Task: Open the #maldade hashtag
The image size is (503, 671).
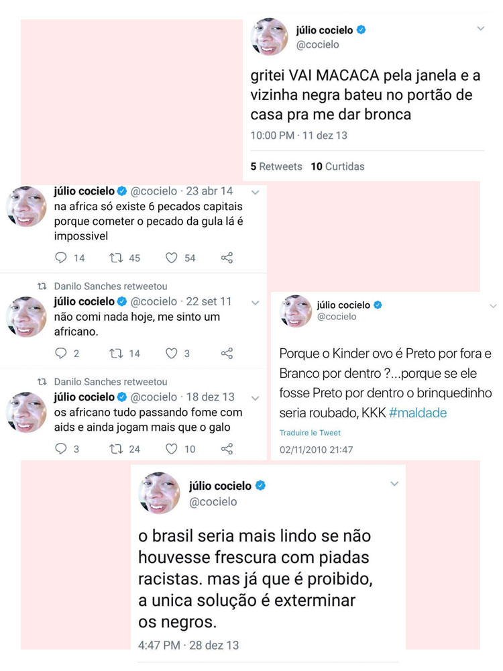Action: (418, 413)
